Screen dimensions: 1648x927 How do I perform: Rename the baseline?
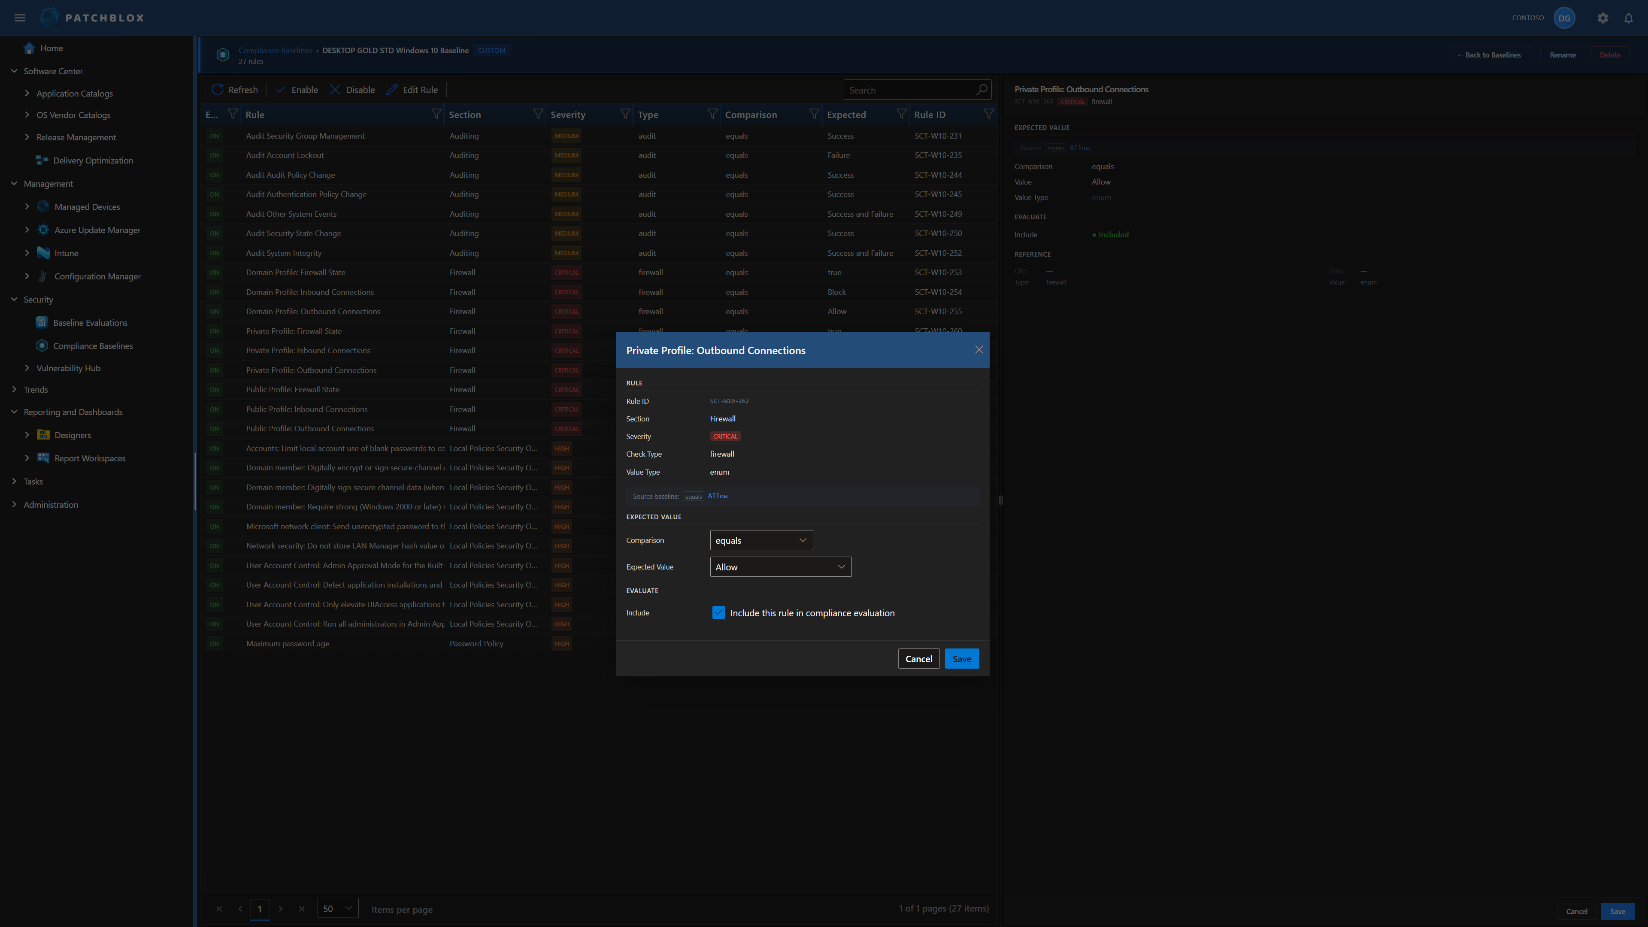pyautogui.click(x=1562, y=55)
